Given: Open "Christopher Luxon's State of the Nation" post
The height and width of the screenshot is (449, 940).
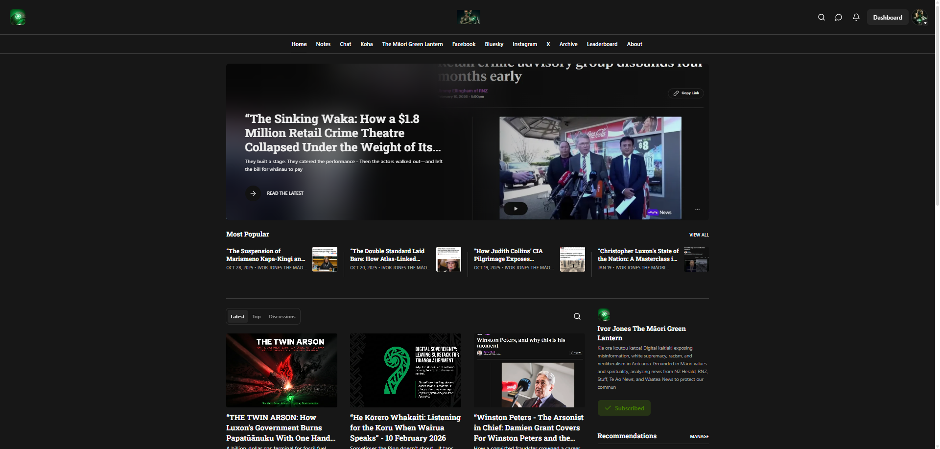Looking at the screenshot, I should coord(638,255).
